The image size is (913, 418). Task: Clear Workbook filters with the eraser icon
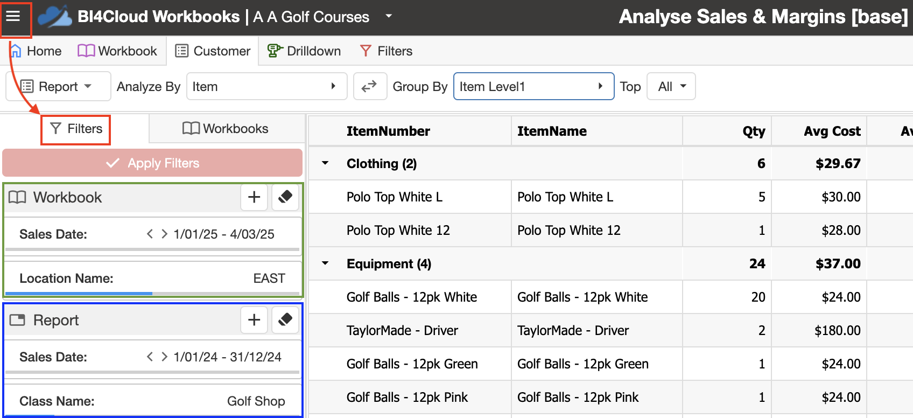tap(285, 197)
